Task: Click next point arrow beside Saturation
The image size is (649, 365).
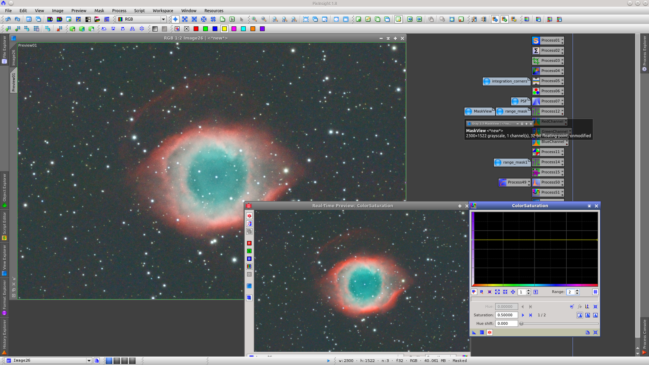Action: (523, 315)
